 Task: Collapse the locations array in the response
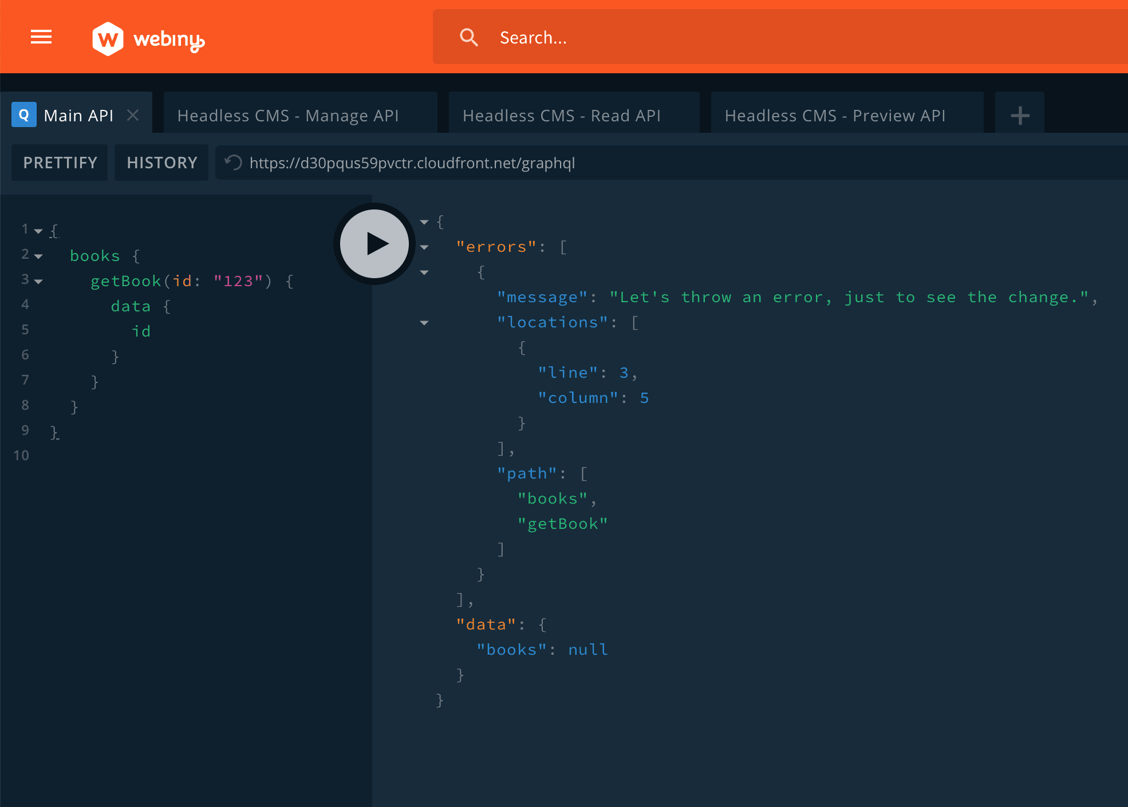point(424,323)
